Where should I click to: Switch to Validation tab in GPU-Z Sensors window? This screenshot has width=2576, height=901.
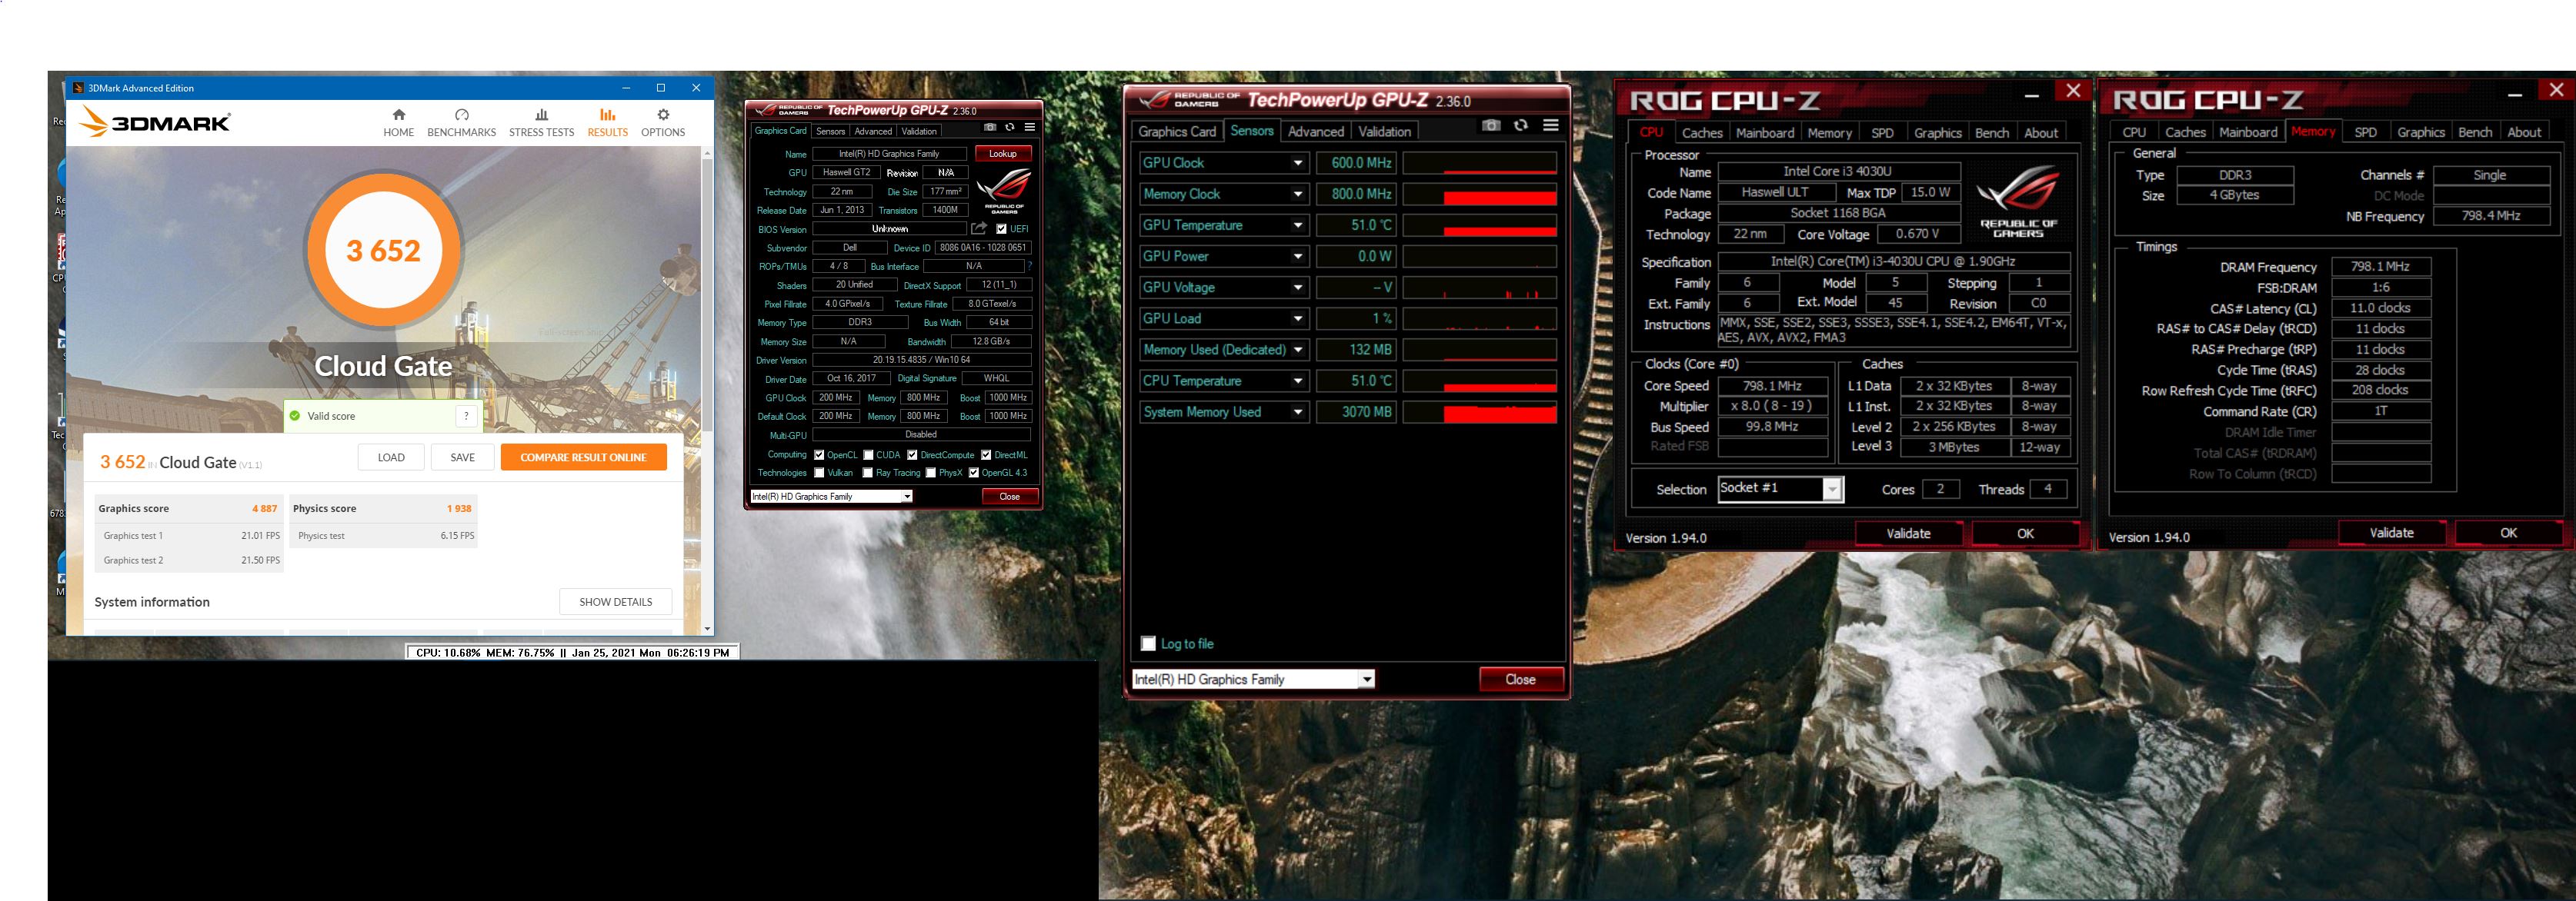(1384, 131)
